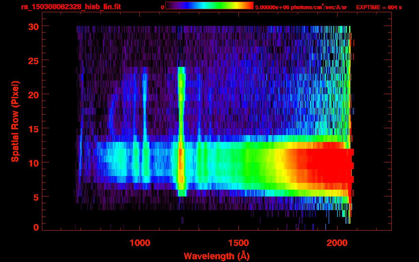Click the y-axis tick label 5
Image resolution: width=419 pixels, height=262 pixels.
point(36,197)
